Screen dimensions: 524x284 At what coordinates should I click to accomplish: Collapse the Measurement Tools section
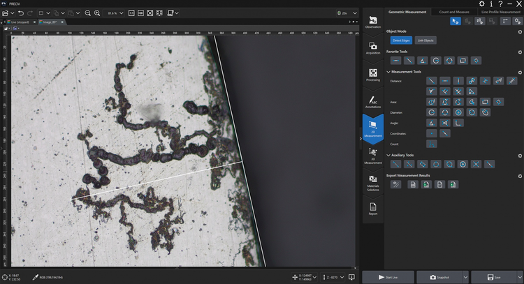point(388,71)
